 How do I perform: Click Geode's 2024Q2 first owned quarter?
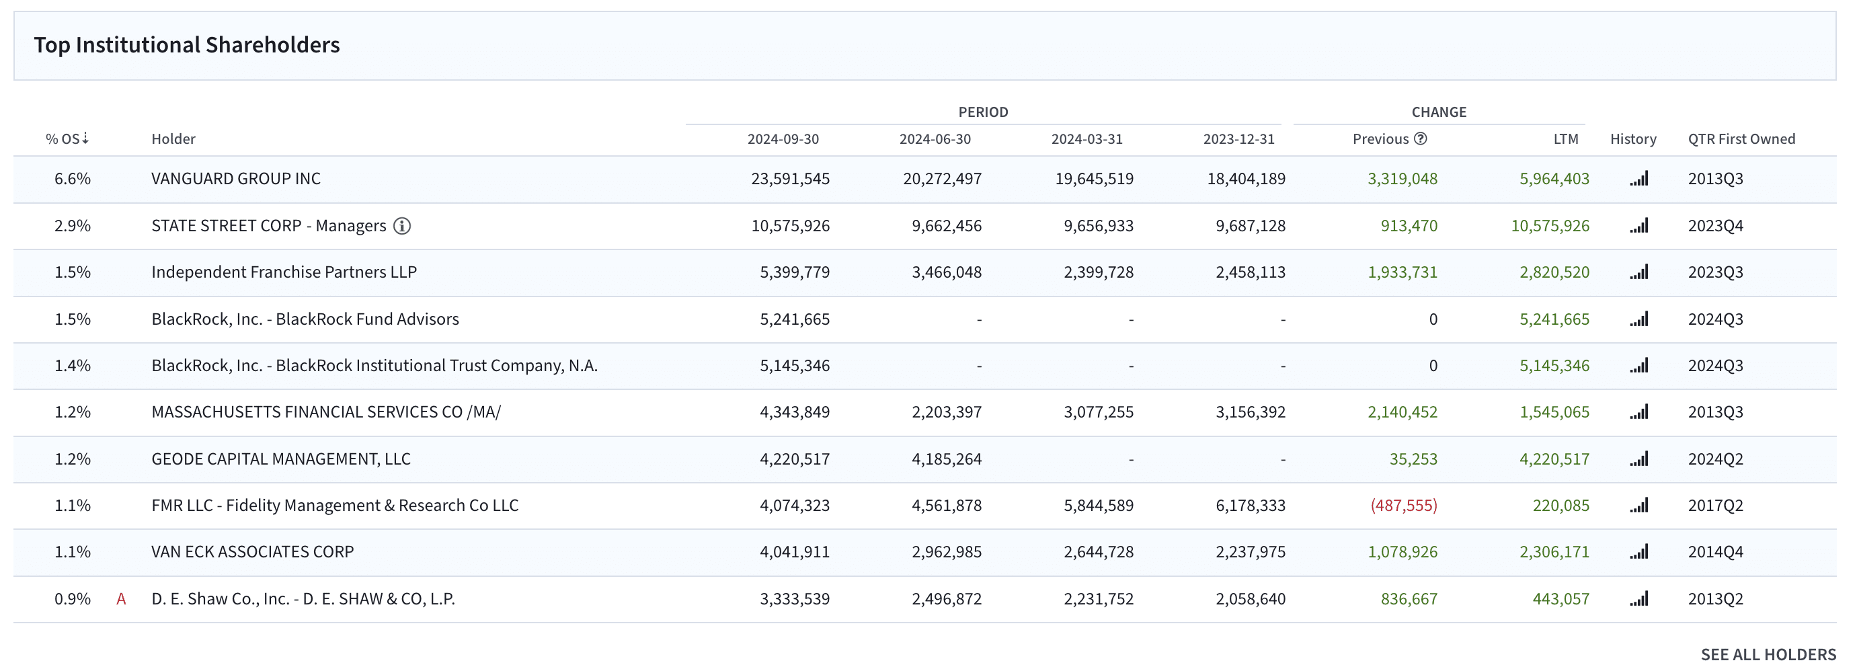pyautogui.click(x=1715, y=459)
